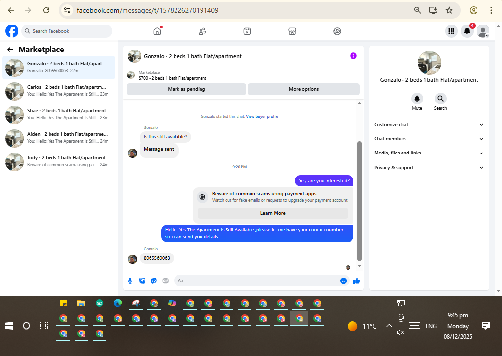The width and height of the screenshot is (502, 356).
Task: Open Shae conversation in chat list
Action: [59, 115]
